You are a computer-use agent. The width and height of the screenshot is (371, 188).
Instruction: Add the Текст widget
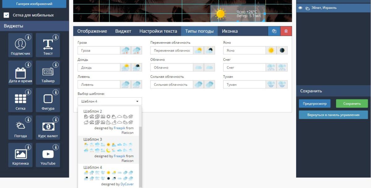tap(48, 46)
